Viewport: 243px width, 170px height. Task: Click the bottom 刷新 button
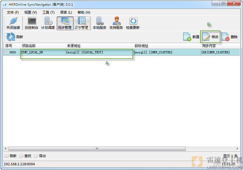(x=10, y=156)
